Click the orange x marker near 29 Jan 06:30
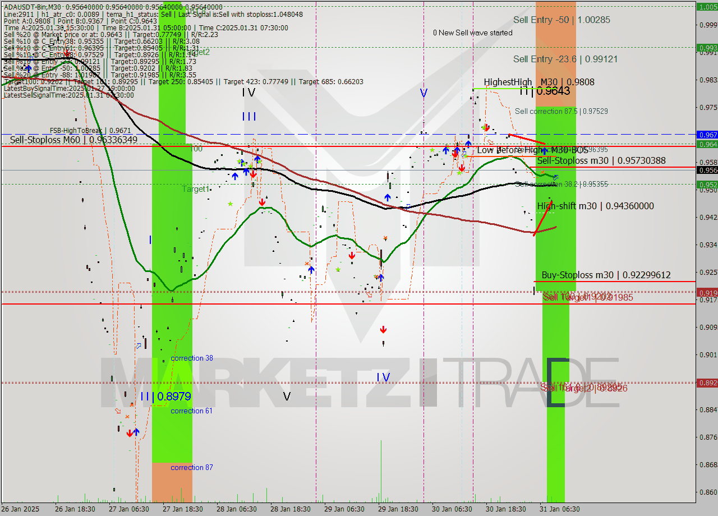This screenshot has height=516, width=718. click(x=307, y=263)
